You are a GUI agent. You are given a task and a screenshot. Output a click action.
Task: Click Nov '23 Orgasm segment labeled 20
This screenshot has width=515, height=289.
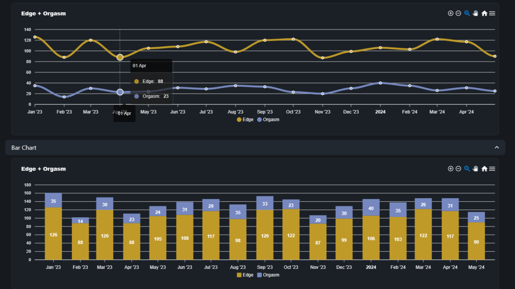coord(318,220)
